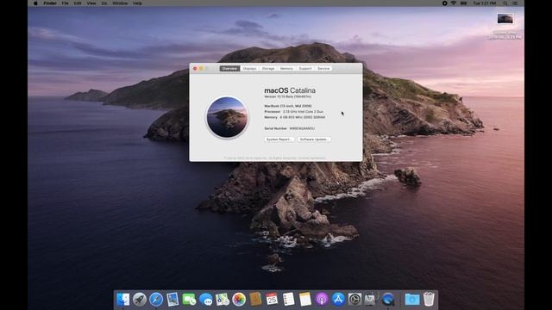Click the Version 10.15 Beta text
This screenshot has width=552, height=310.
(287, 96)
